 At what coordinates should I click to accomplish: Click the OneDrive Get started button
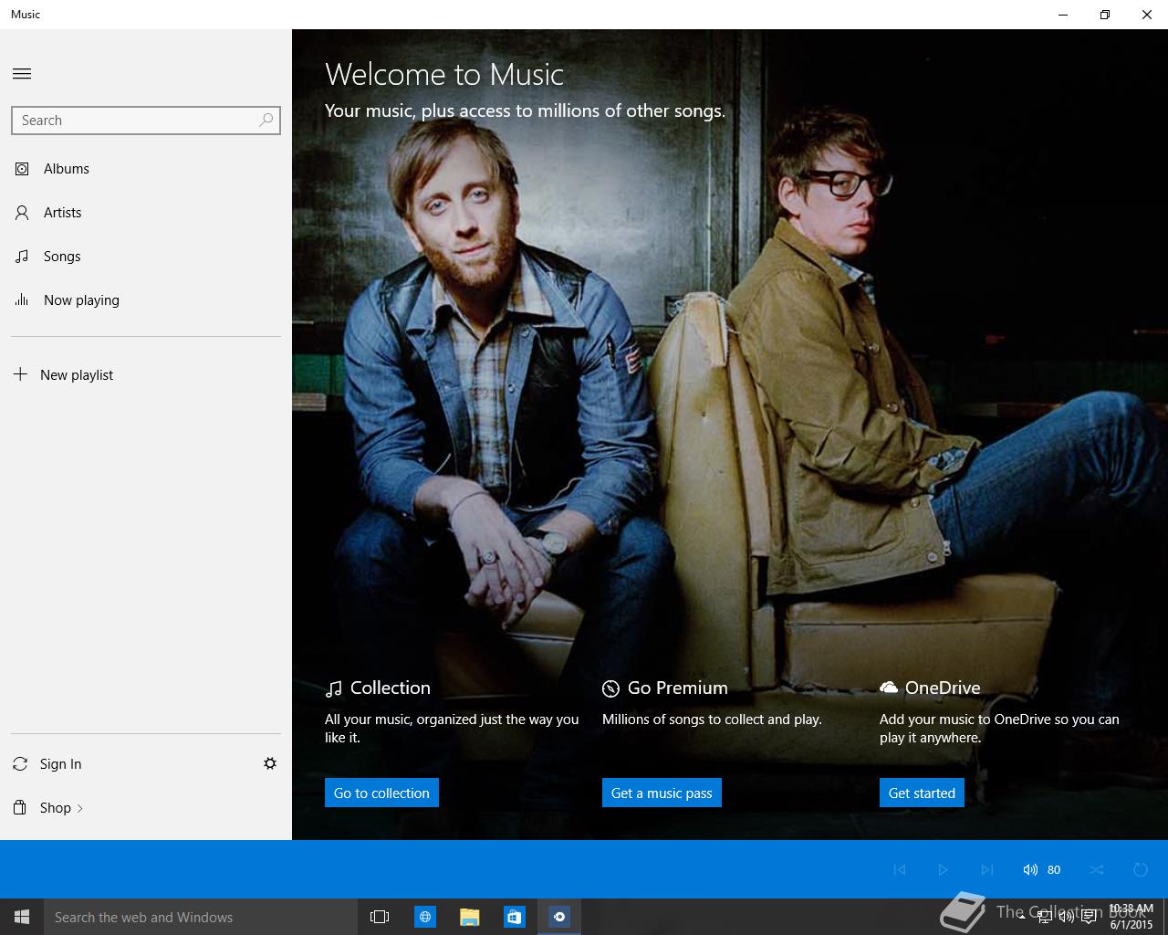click(922, 793)
